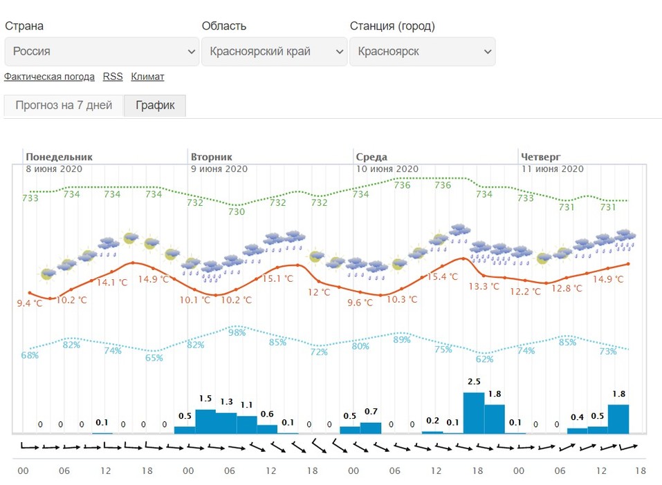The width and height of the screenshot is (662, 485).
Task: Click the 0.7 precipitation bar
Action: tap(371, 428)
